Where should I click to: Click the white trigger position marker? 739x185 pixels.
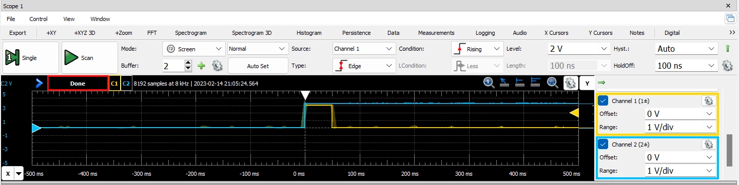(305, 95)
